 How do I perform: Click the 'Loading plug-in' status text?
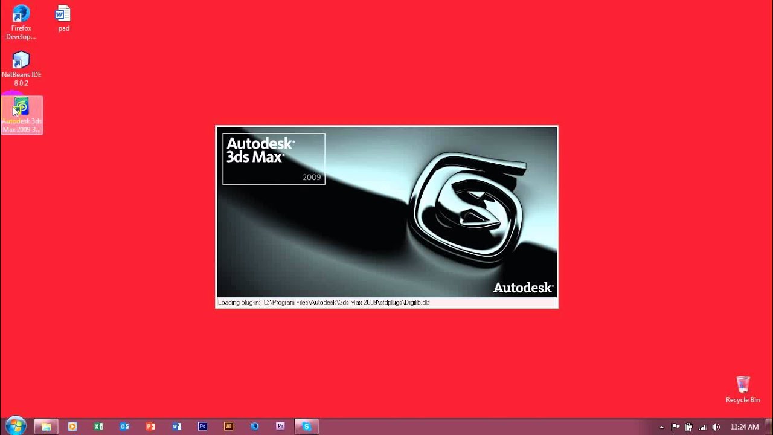point(324,302)
